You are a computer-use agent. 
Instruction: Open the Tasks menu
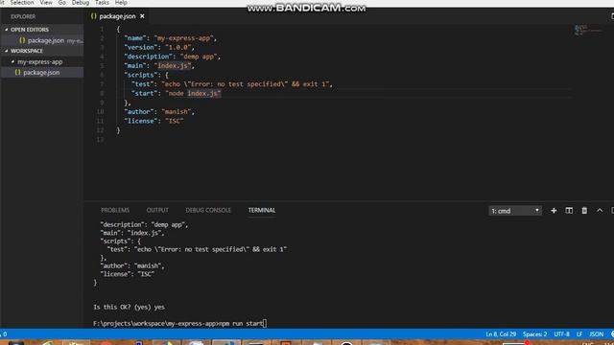[x=102, y=3]
